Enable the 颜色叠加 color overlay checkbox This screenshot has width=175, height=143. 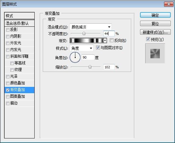pyautogui.click(x=8, y=83)
